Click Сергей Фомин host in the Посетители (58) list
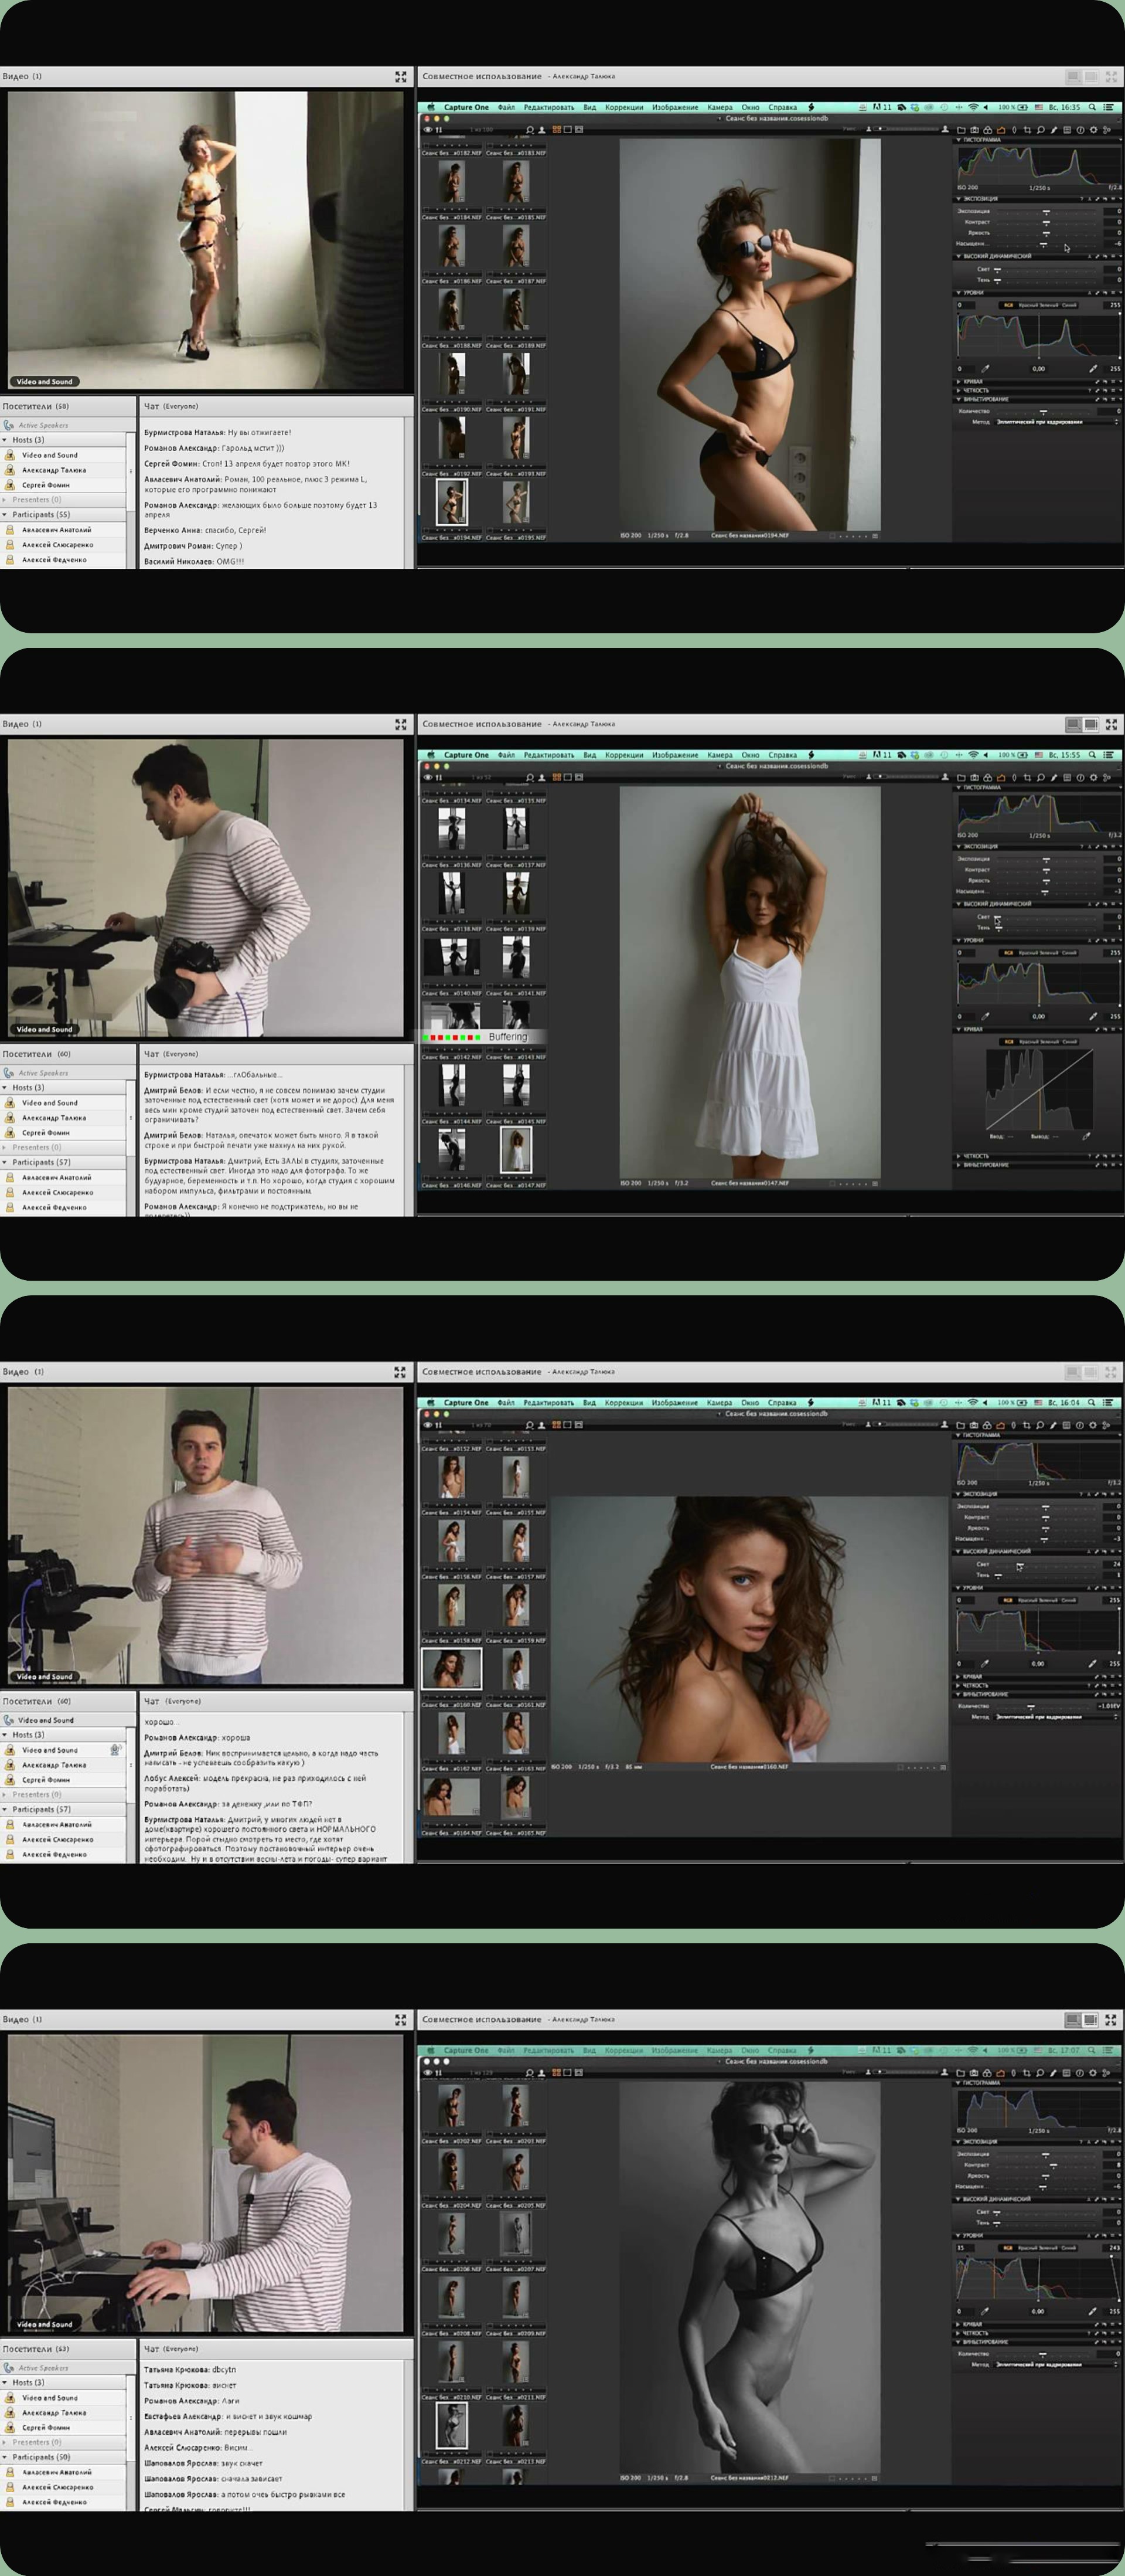1125x2576 pixels. pyautogui.click(x=46, y=485)
